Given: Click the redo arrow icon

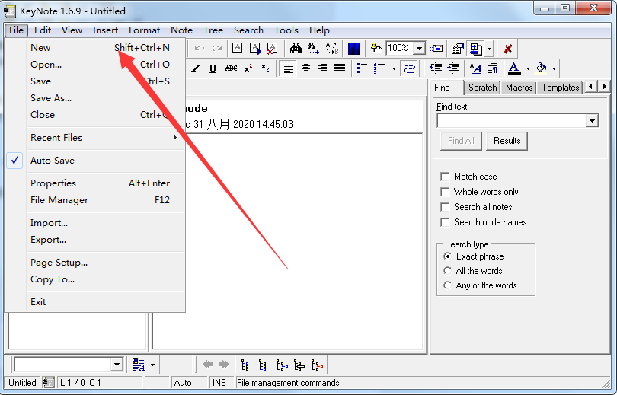Looking at the screenshot, I should (217, 49).
